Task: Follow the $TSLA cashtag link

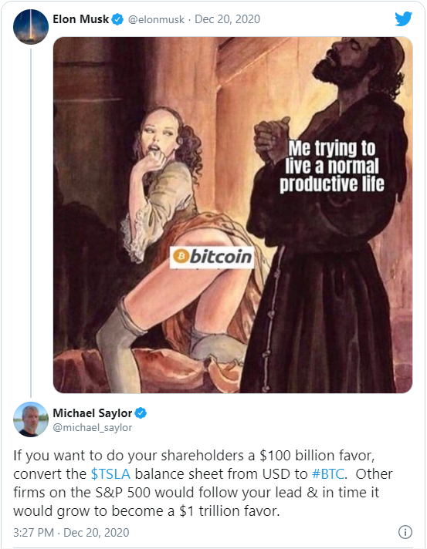Action: pyautogui.click(x=110, y=473)
